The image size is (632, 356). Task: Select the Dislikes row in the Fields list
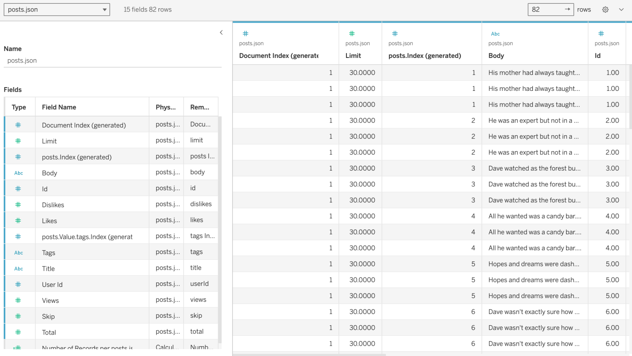pos(91,204)
